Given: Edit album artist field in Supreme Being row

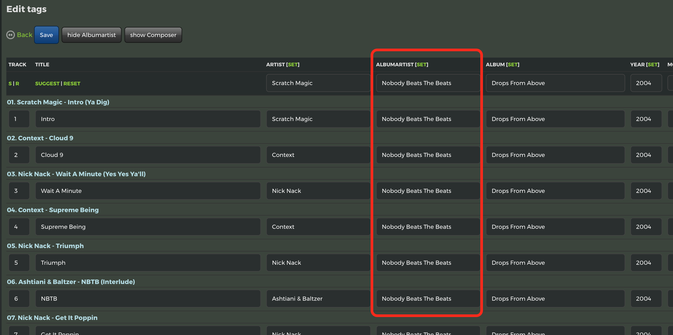Looking at the screenshot, I should pyautogui.click(x=428, y=227).
